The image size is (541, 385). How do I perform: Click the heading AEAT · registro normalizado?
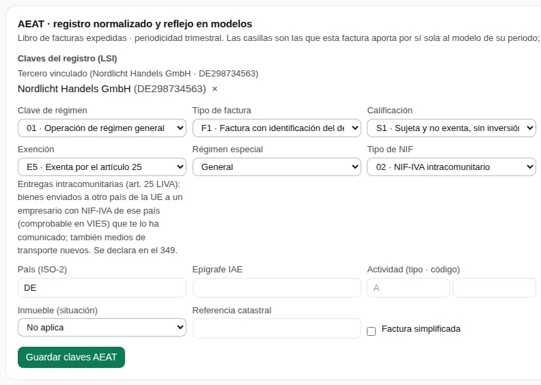click(x=135, y=24)
